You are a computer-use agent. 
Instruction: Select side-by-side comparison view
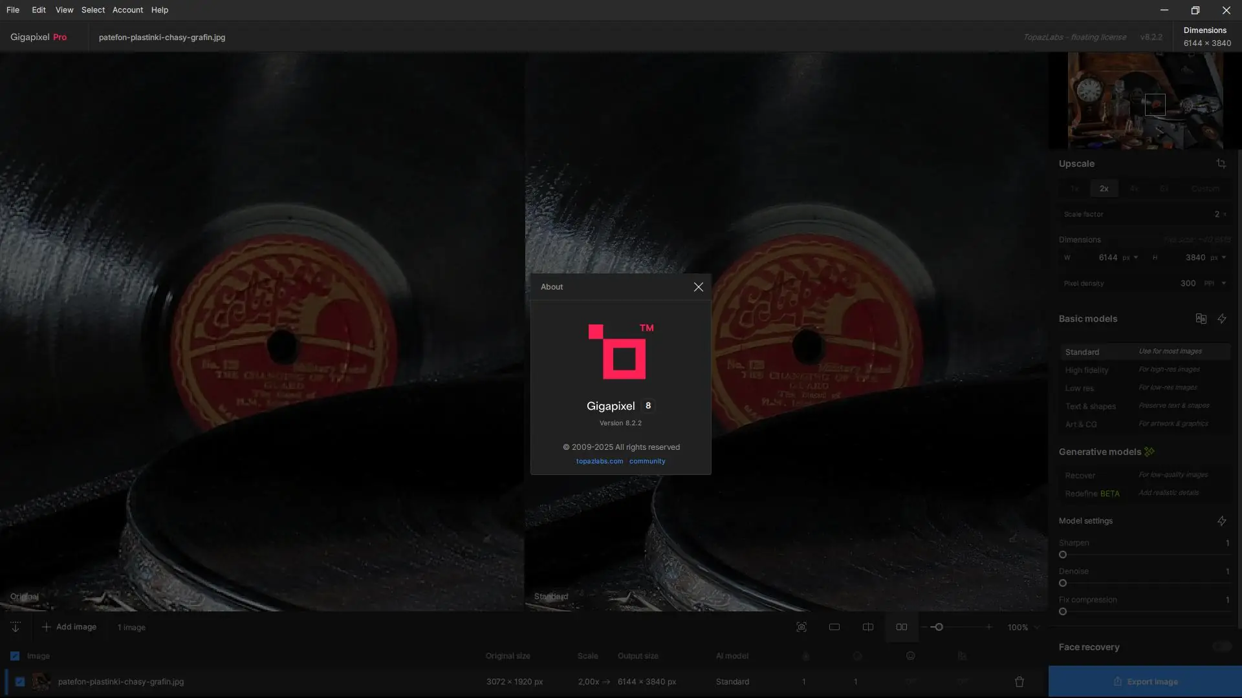point(901,627)
